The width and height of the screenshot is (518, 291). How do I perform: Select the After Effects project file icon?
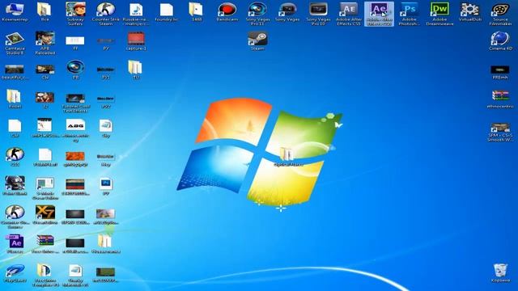pyautogui.click(x=15, y=244)
